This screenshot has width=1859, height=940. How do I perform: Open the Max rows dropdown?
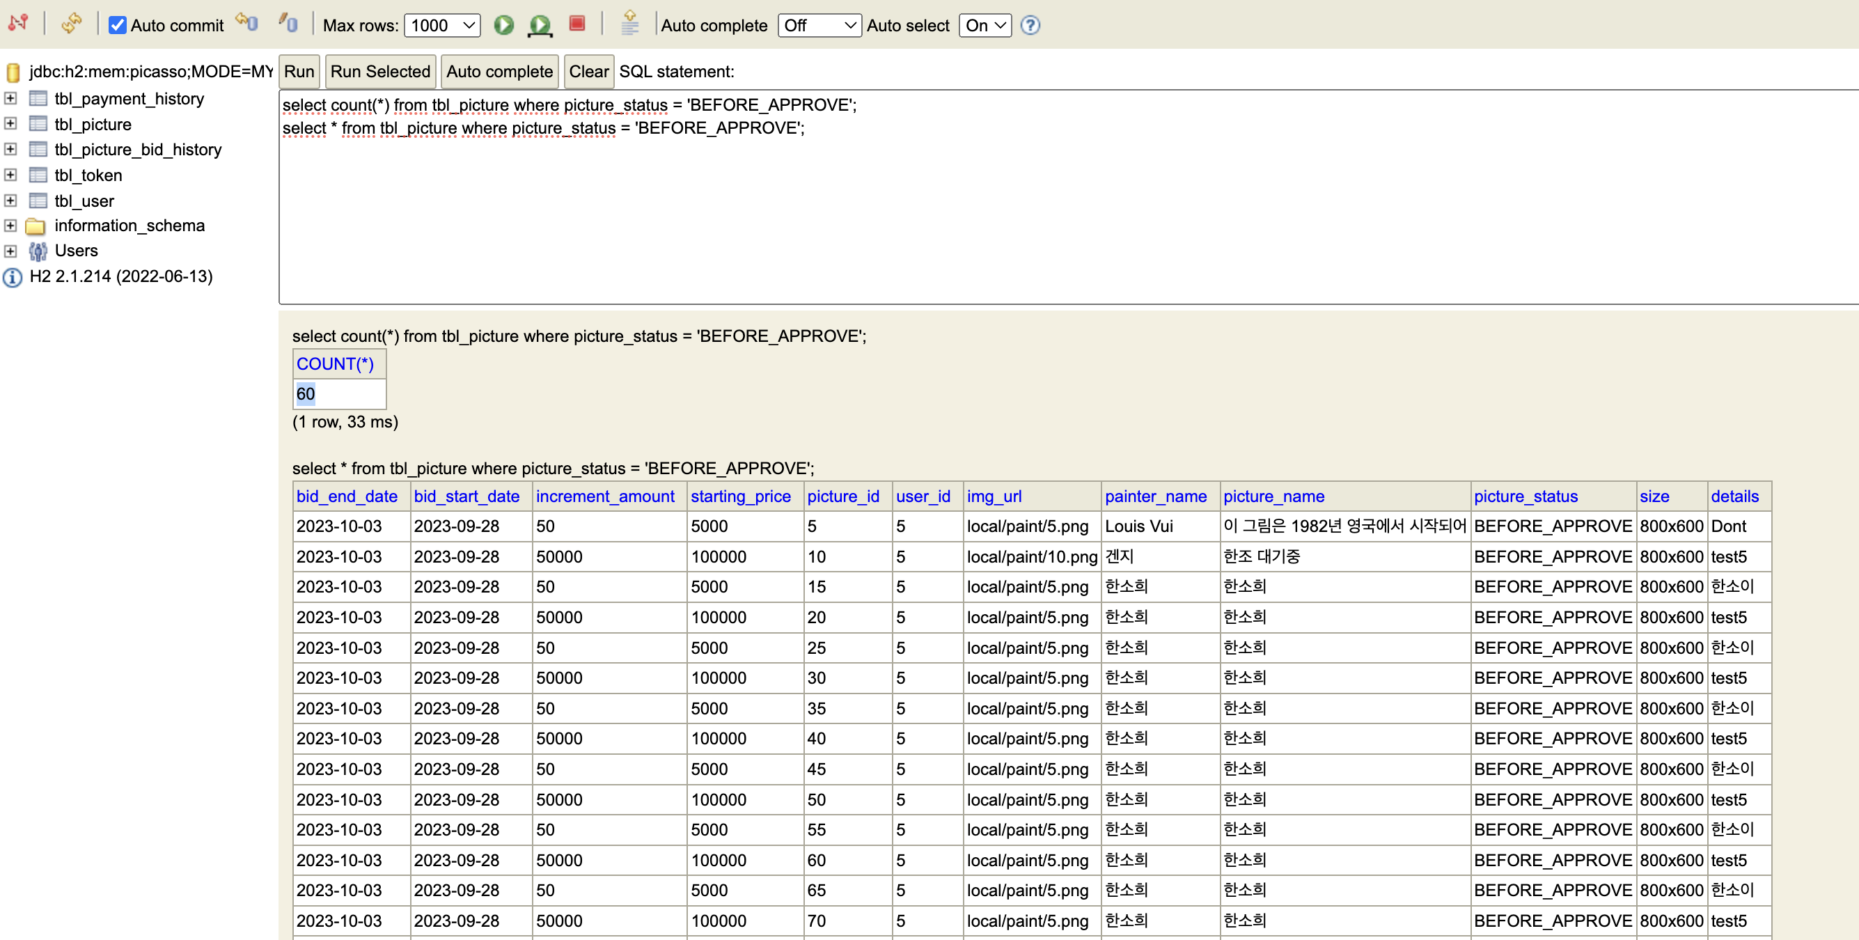pos(442,25)
